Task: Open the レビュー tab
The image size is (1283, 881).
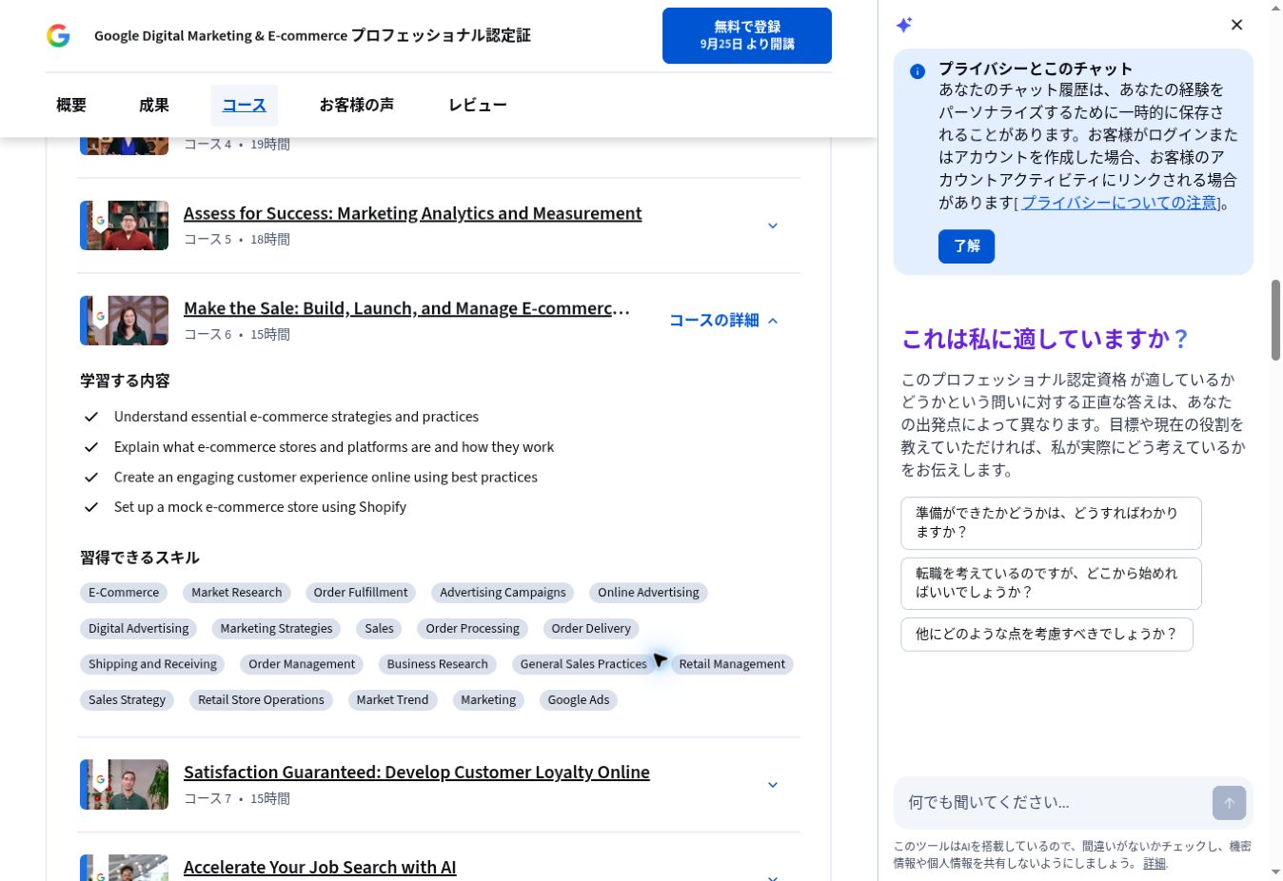Action: coord(478,105)
